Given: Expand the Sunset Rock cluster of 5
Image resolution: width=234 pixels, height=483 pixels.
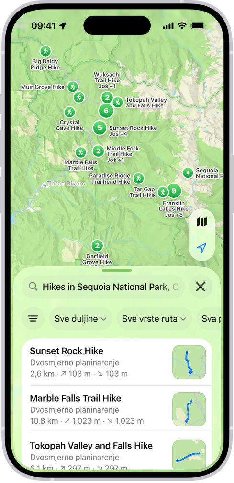Looking at the screenshot, I should pyautogui.click(x=100, y=128).
